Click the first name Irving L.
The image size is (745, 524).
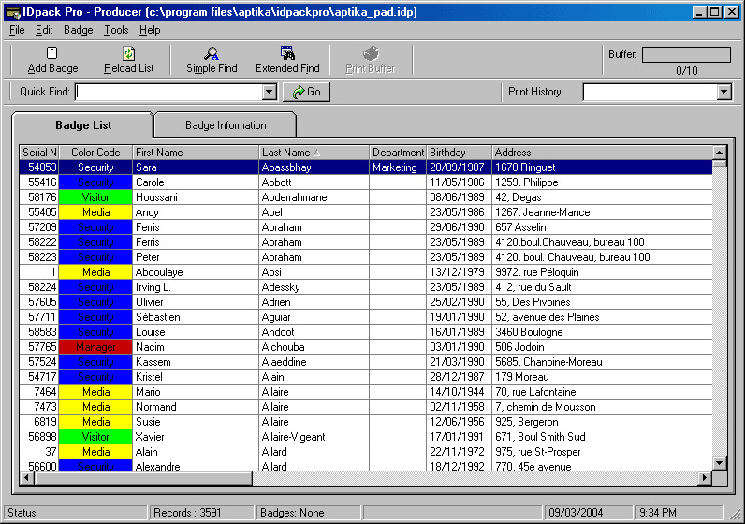[x=153, y=287]
